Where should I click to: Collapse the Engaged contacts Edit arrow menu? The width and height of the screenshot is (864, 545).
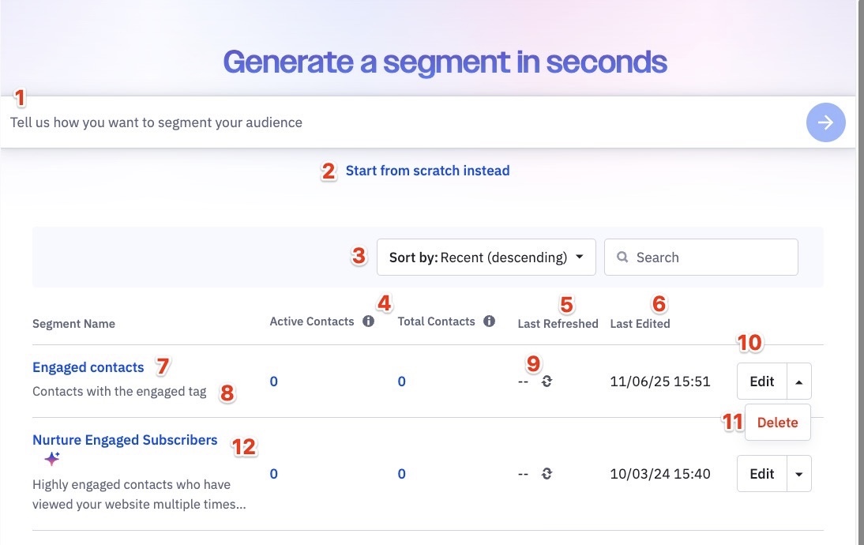(x=799, y=381)
